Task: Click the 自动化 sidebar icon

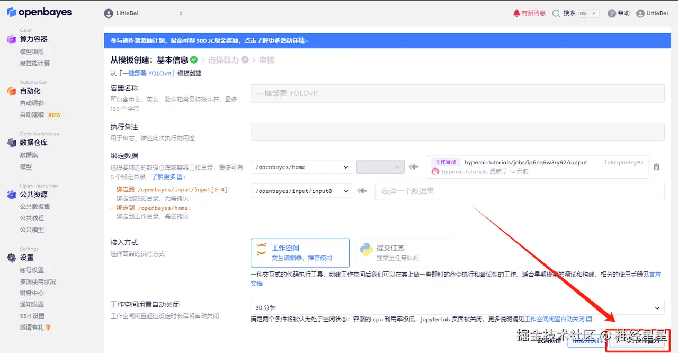Action: (12, 91)
